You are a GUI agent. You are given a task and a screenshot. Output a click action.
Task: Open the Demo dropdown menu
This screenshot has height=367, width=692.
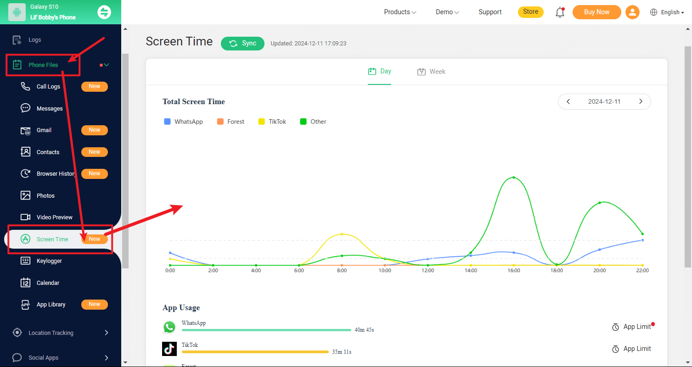click(447, 12)
